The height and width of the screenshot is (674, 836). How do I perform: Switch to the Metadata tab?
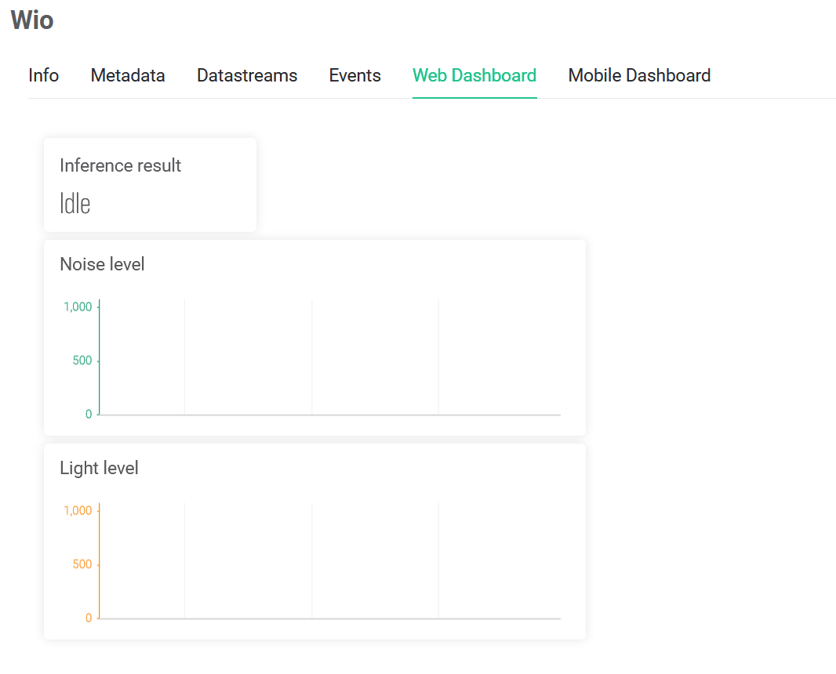coord(128,75)
